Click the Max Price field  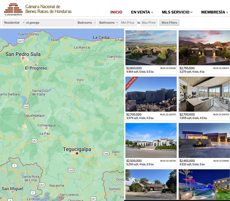[149, 23]
